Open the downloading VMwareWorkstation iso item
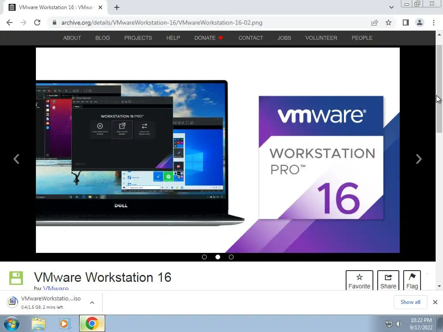 click(x=45, y=302)
